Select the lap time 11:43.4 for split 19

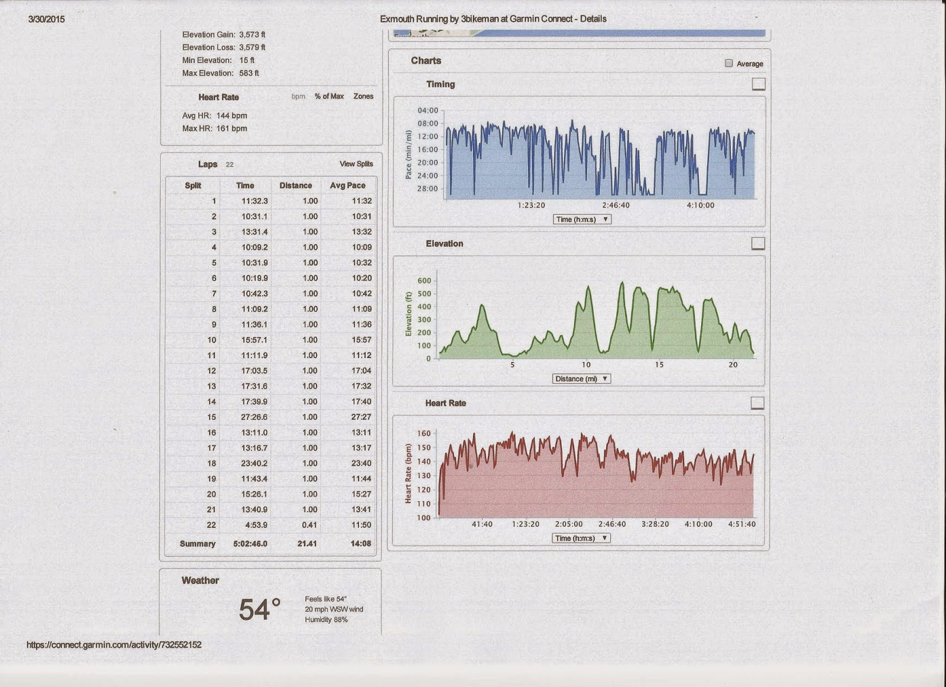click(x=254, y=478)
